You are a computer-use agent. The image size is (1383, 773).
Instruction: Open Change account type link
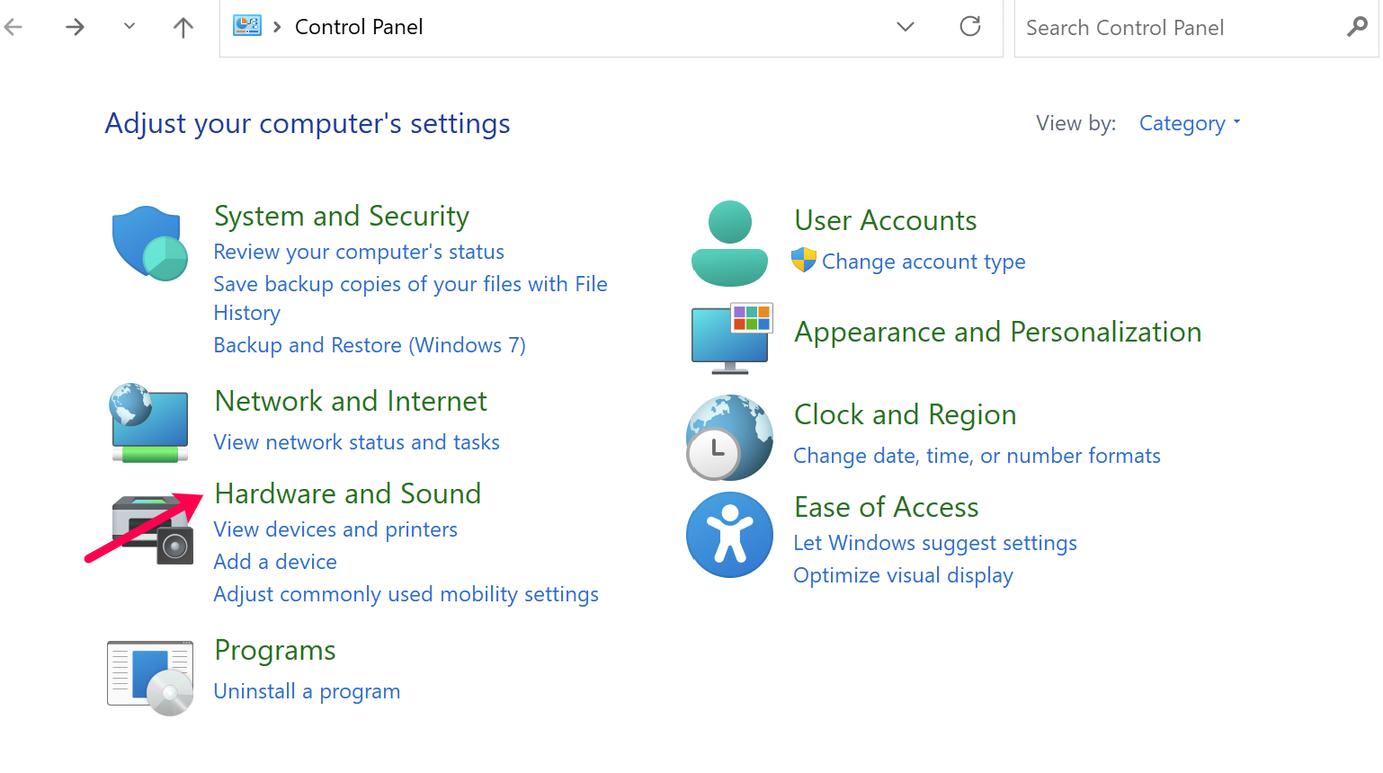tap(923, 262)
